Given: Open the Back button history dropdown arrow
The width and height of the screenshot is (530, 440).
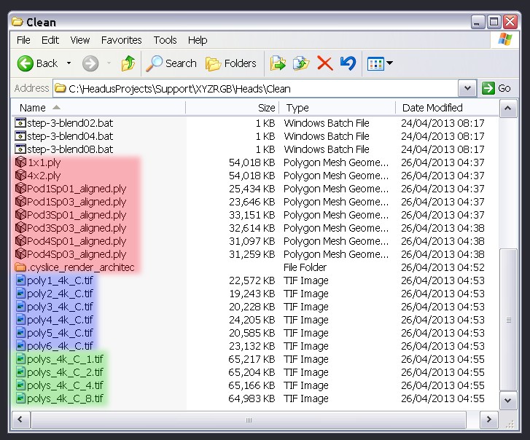Looking at the screenshot, I should click(69, 63).
